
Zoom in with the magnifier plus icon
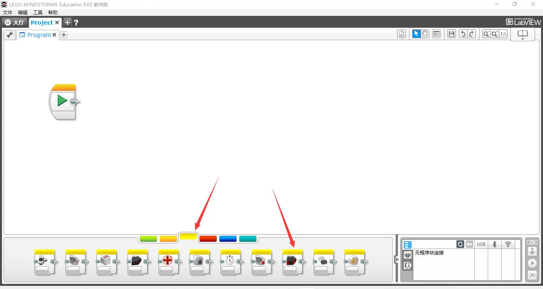point(495,34)
